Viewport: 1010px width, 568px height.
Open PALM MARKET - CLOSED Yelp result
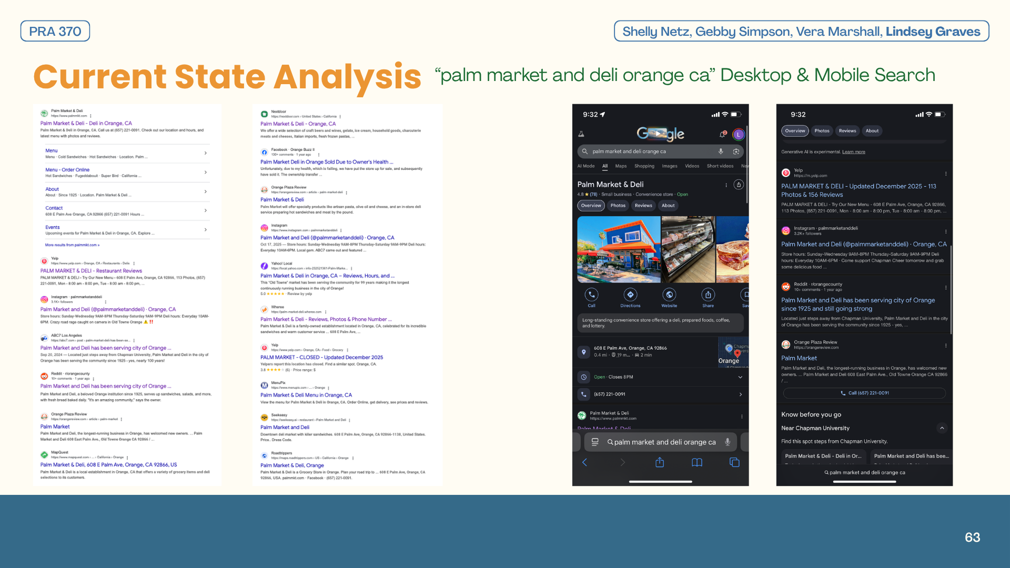(322, 358)
